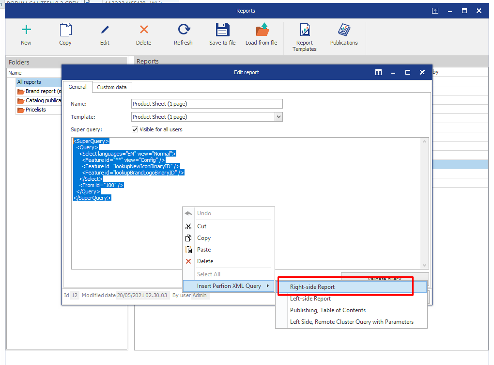Click the SuperQuery opening tag line
This screenshot has height=365, width=494.
(x=91, y=141)
